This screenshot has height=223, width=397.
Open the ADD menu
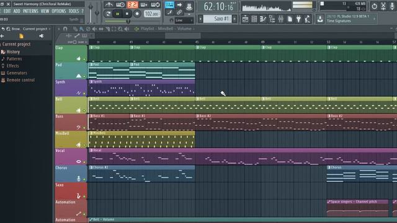pos(17,11)
